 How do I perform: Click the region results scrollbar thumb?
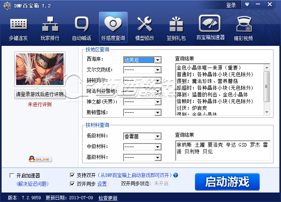click(x=267, y=87)
